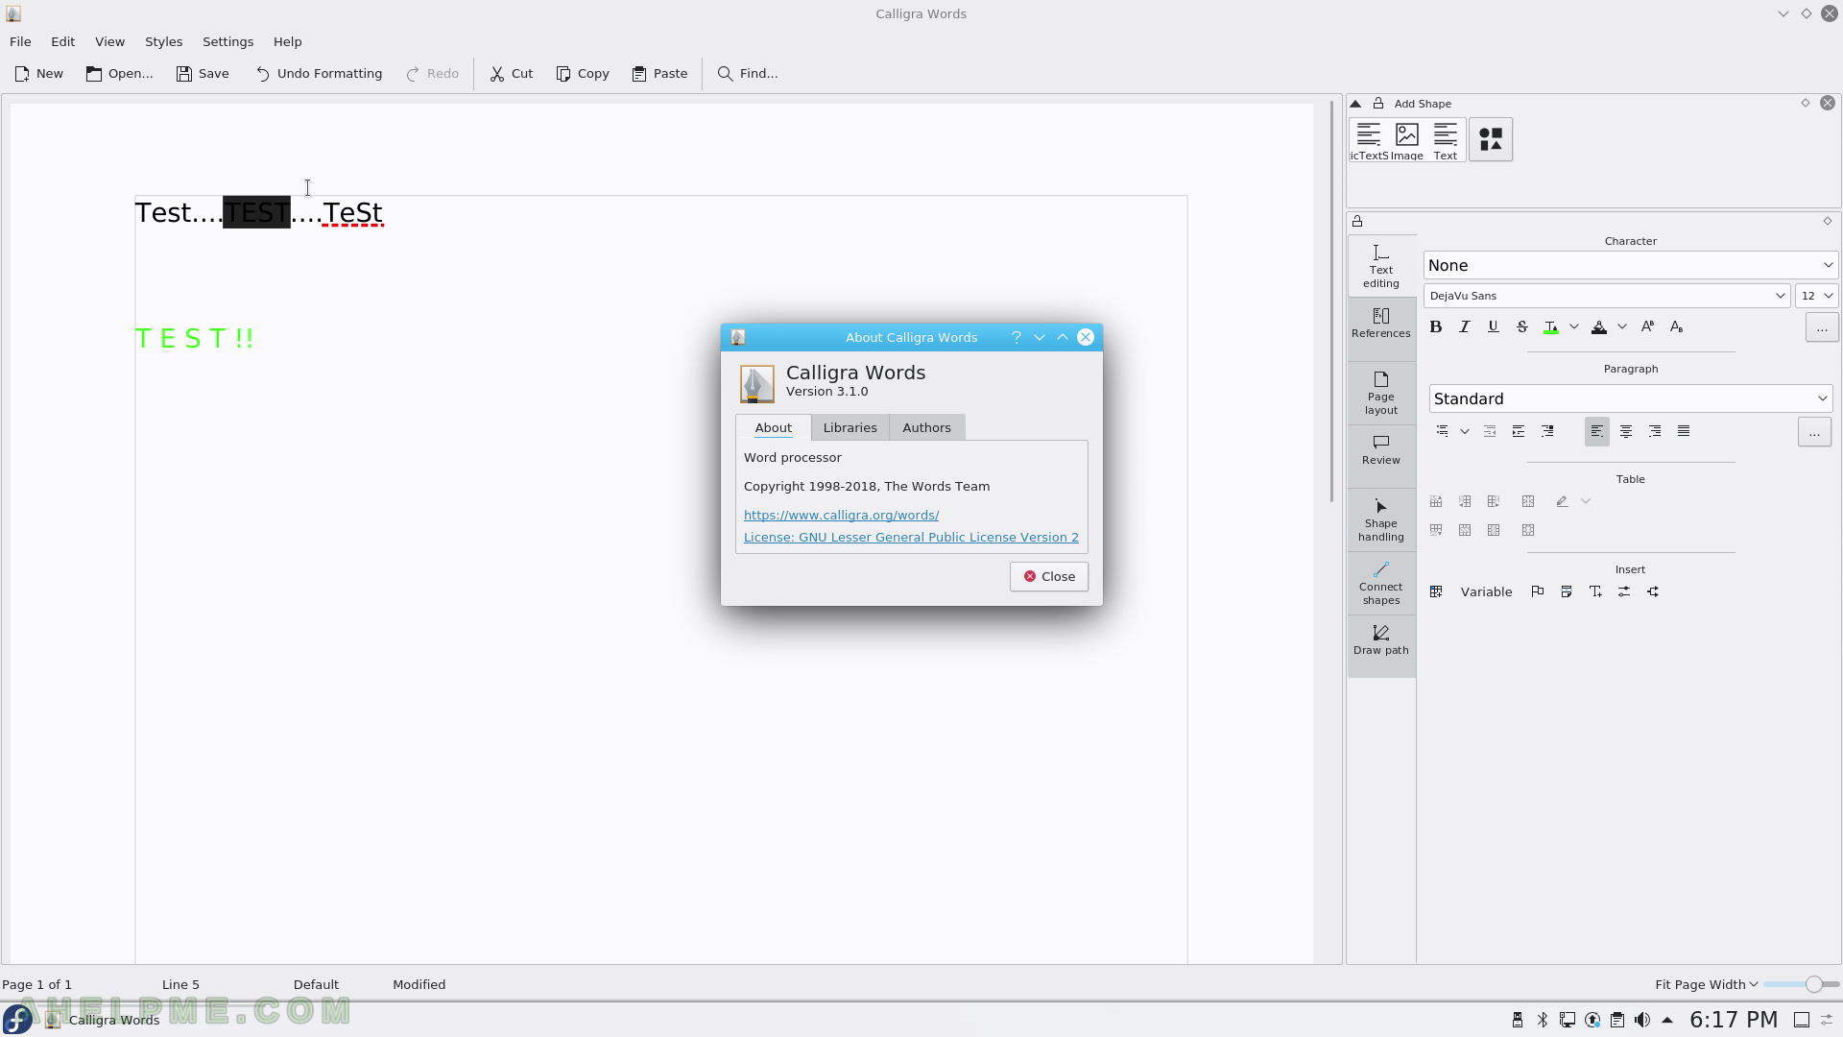
Task: Select the Text editing tool
Action: [1381, 266]
